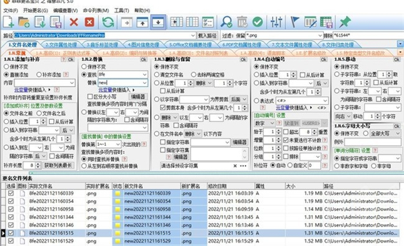Screen dimensions: 404x246
Task: Open the path dropdown arrow
Action: coord(193,36)
